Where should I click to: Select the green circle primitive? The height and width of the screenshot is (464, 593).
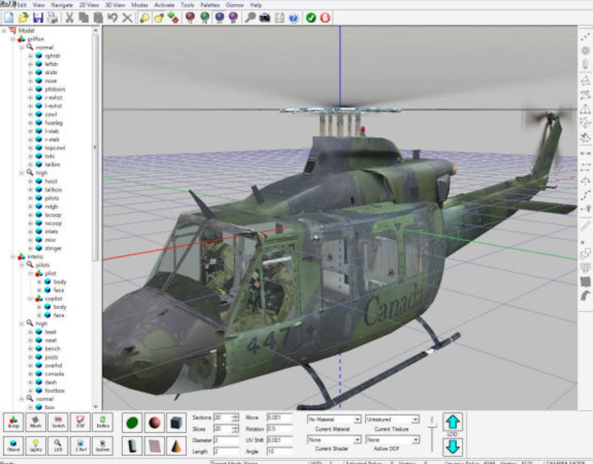(x=132, y=422)
